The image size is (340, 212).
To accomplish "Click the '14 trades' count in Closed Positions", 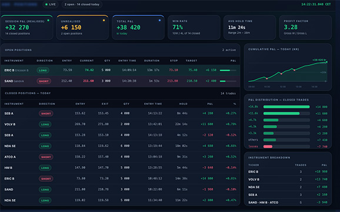I will coord(228,93).
